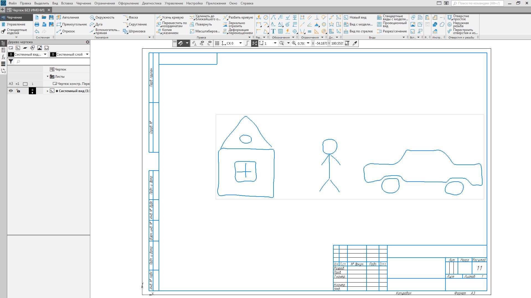Click Зеркально отразить mirror tool
Image resolution: width=531 pixels, height=298 pixels.
tap(234, 24)
